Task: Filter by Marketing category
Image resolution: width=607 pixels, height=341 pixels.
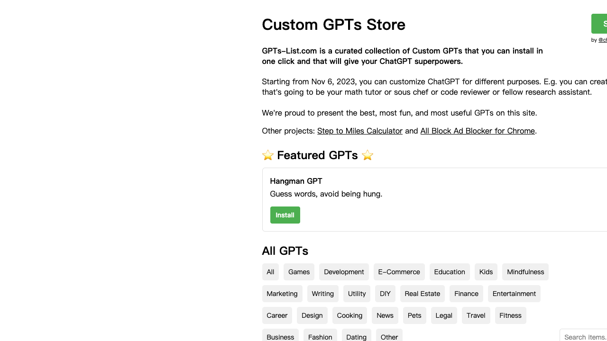Action: [x=282, y=294]
